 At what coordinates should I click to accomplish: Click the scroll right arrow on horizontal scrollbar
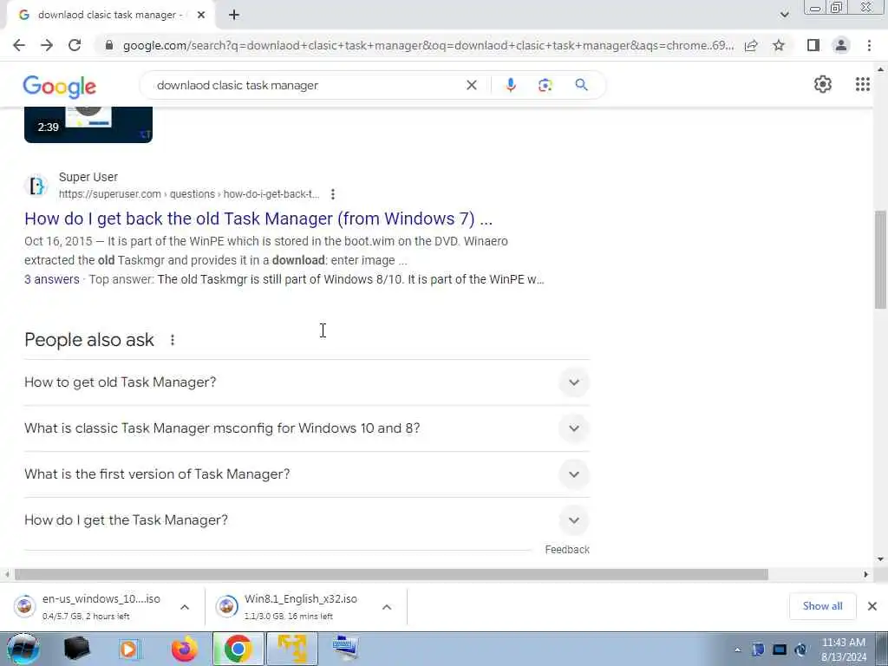865,575
